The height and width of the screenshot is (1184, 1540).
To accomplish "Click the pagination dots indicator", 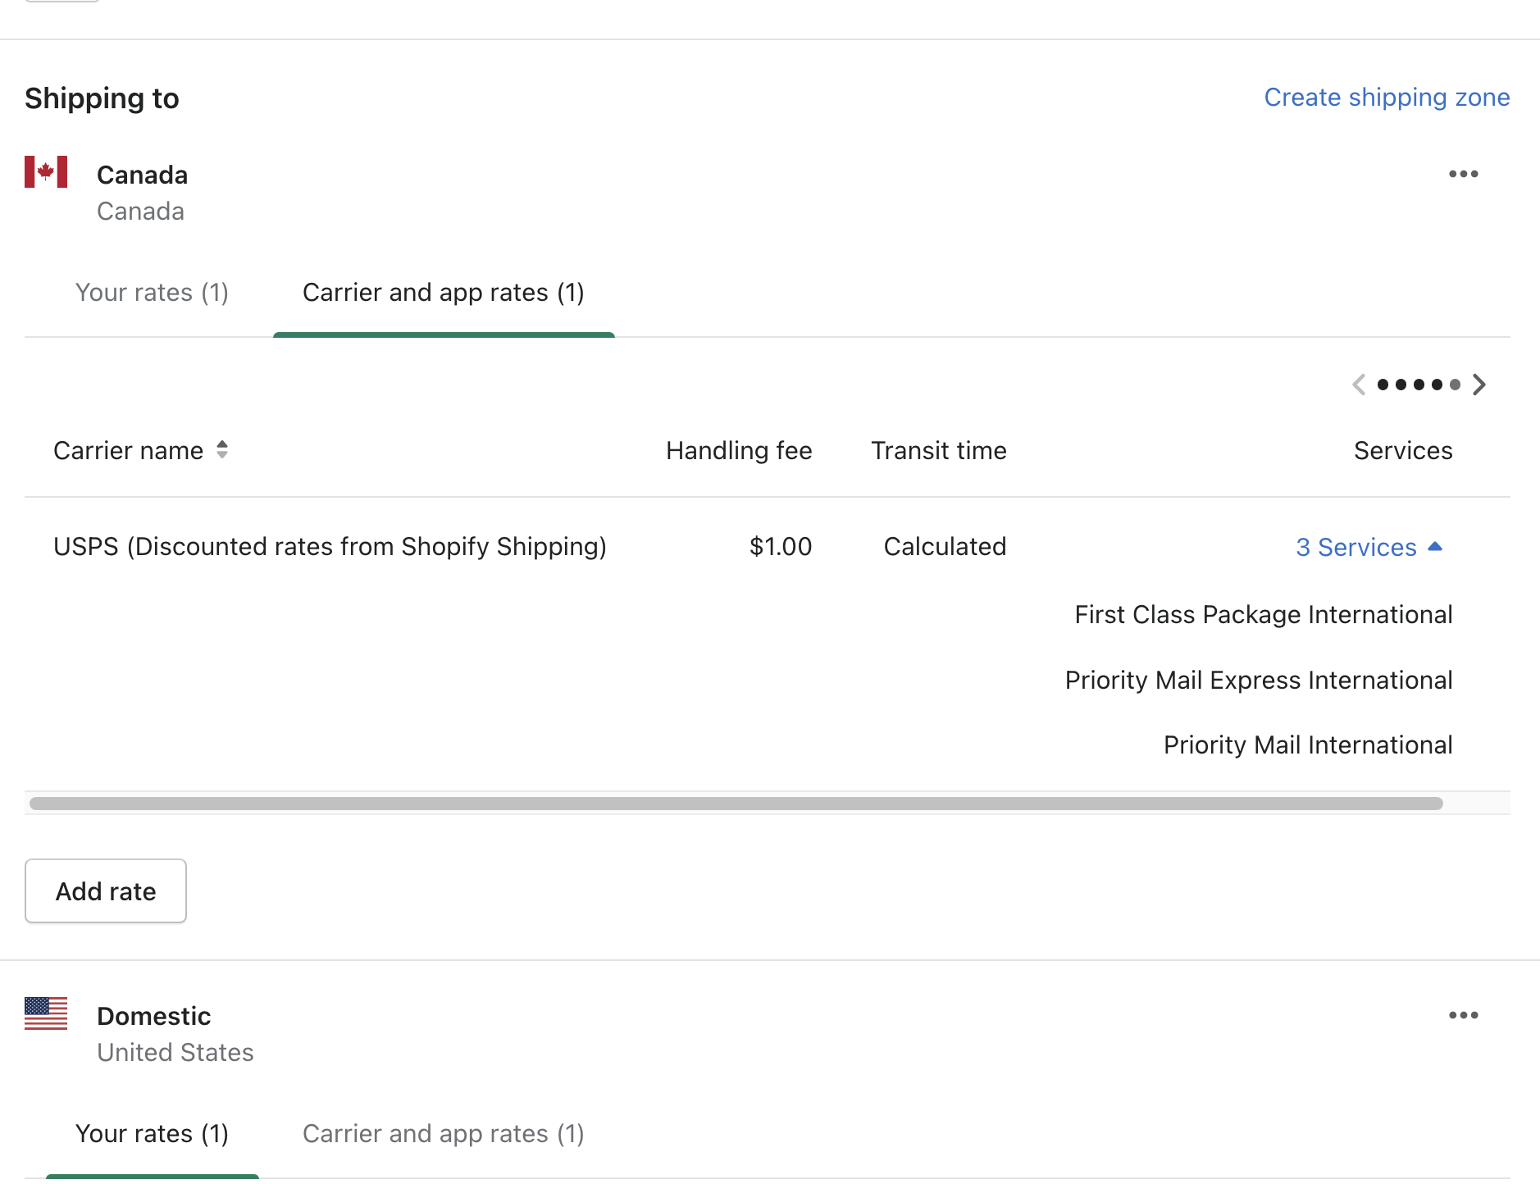I will coord(1419,385).
